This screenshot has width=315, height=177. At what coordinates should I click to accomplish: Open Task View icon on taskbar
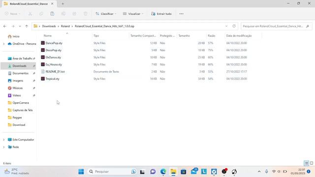click(x=142, y=172)
